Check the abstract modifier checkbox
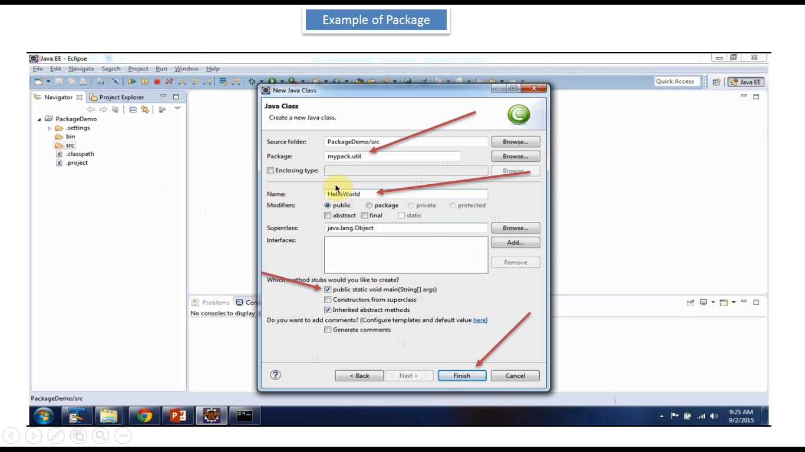This screenshot has width=805, height=452. pyautogui.click(x=328, y=215)
